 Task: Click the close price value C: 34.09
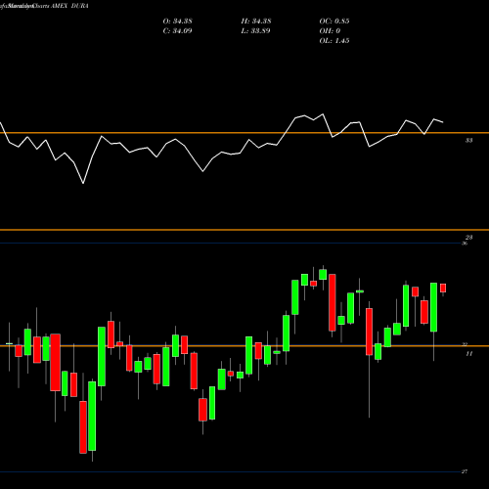tap(177, 31)
